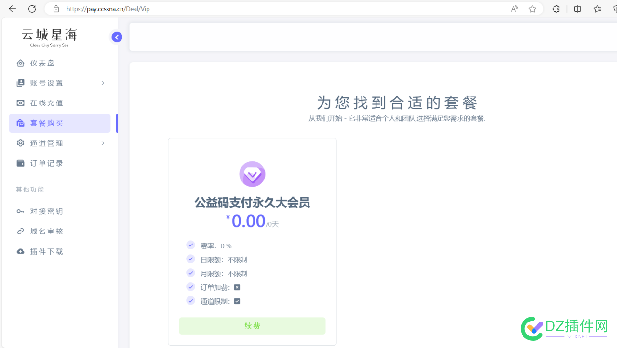617x348 pixels.
Task: Select 套餐购买 menu item
Action: (x=60, y=123)
